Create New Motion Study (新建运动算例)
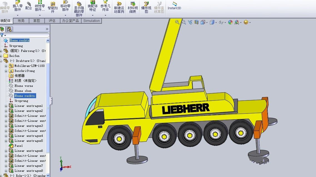 tap(119, 8)
